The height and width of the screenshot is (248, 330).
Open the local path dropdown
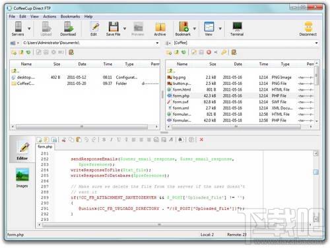[x=157, y=43]
